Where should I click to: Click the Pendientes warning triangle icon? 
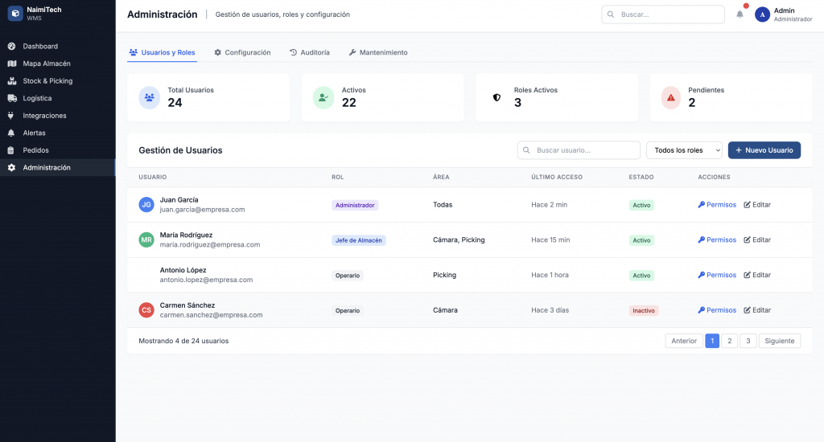point(670,97)
